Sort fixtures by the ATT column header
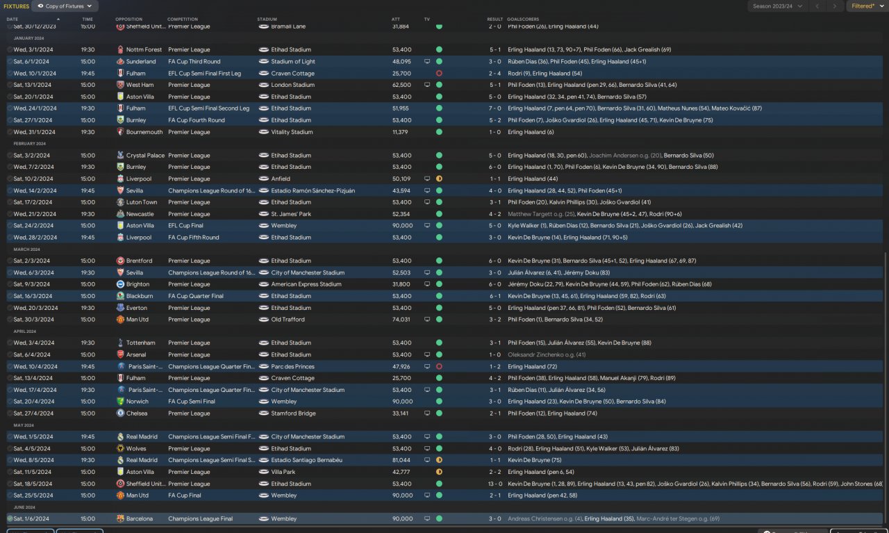The height and width of the screenshot is (533, 889). pos(396,19)
